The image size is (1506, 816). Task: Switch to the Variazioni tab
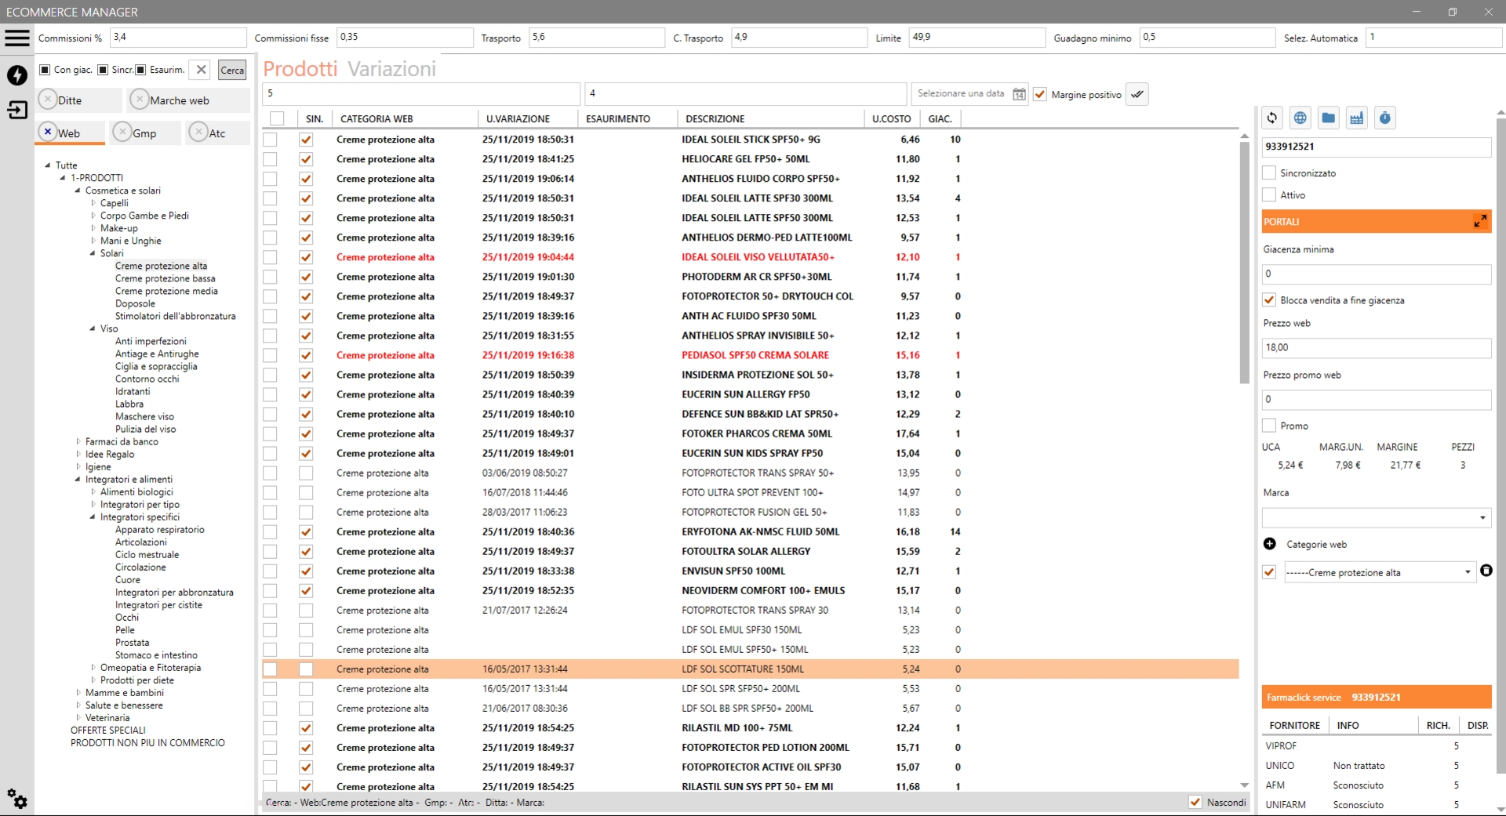click(391, 69)
